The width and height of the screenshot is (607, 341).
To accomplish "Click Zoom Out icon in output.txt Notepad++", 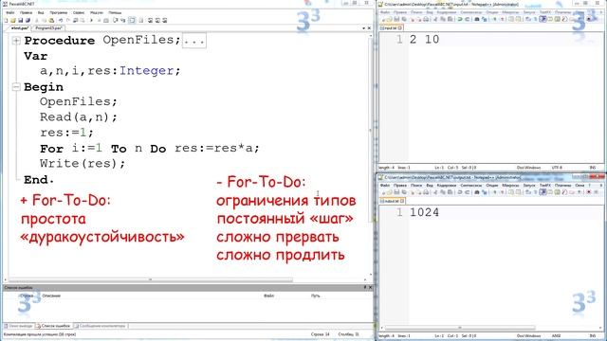I will click(x=502, y=192).
